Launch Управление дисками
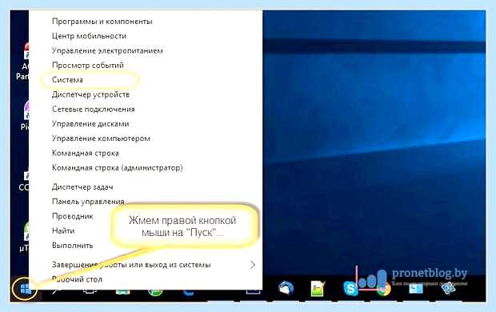 (x=90, y=124)
